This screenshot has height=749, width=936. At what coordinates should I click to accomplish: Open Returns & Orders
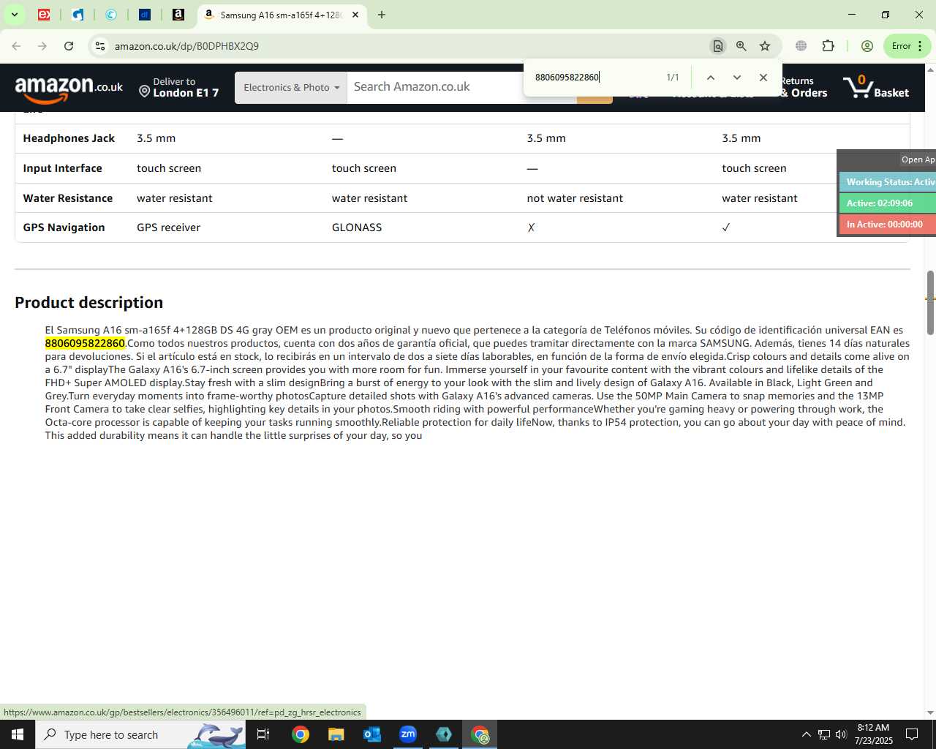pos(803,87)
